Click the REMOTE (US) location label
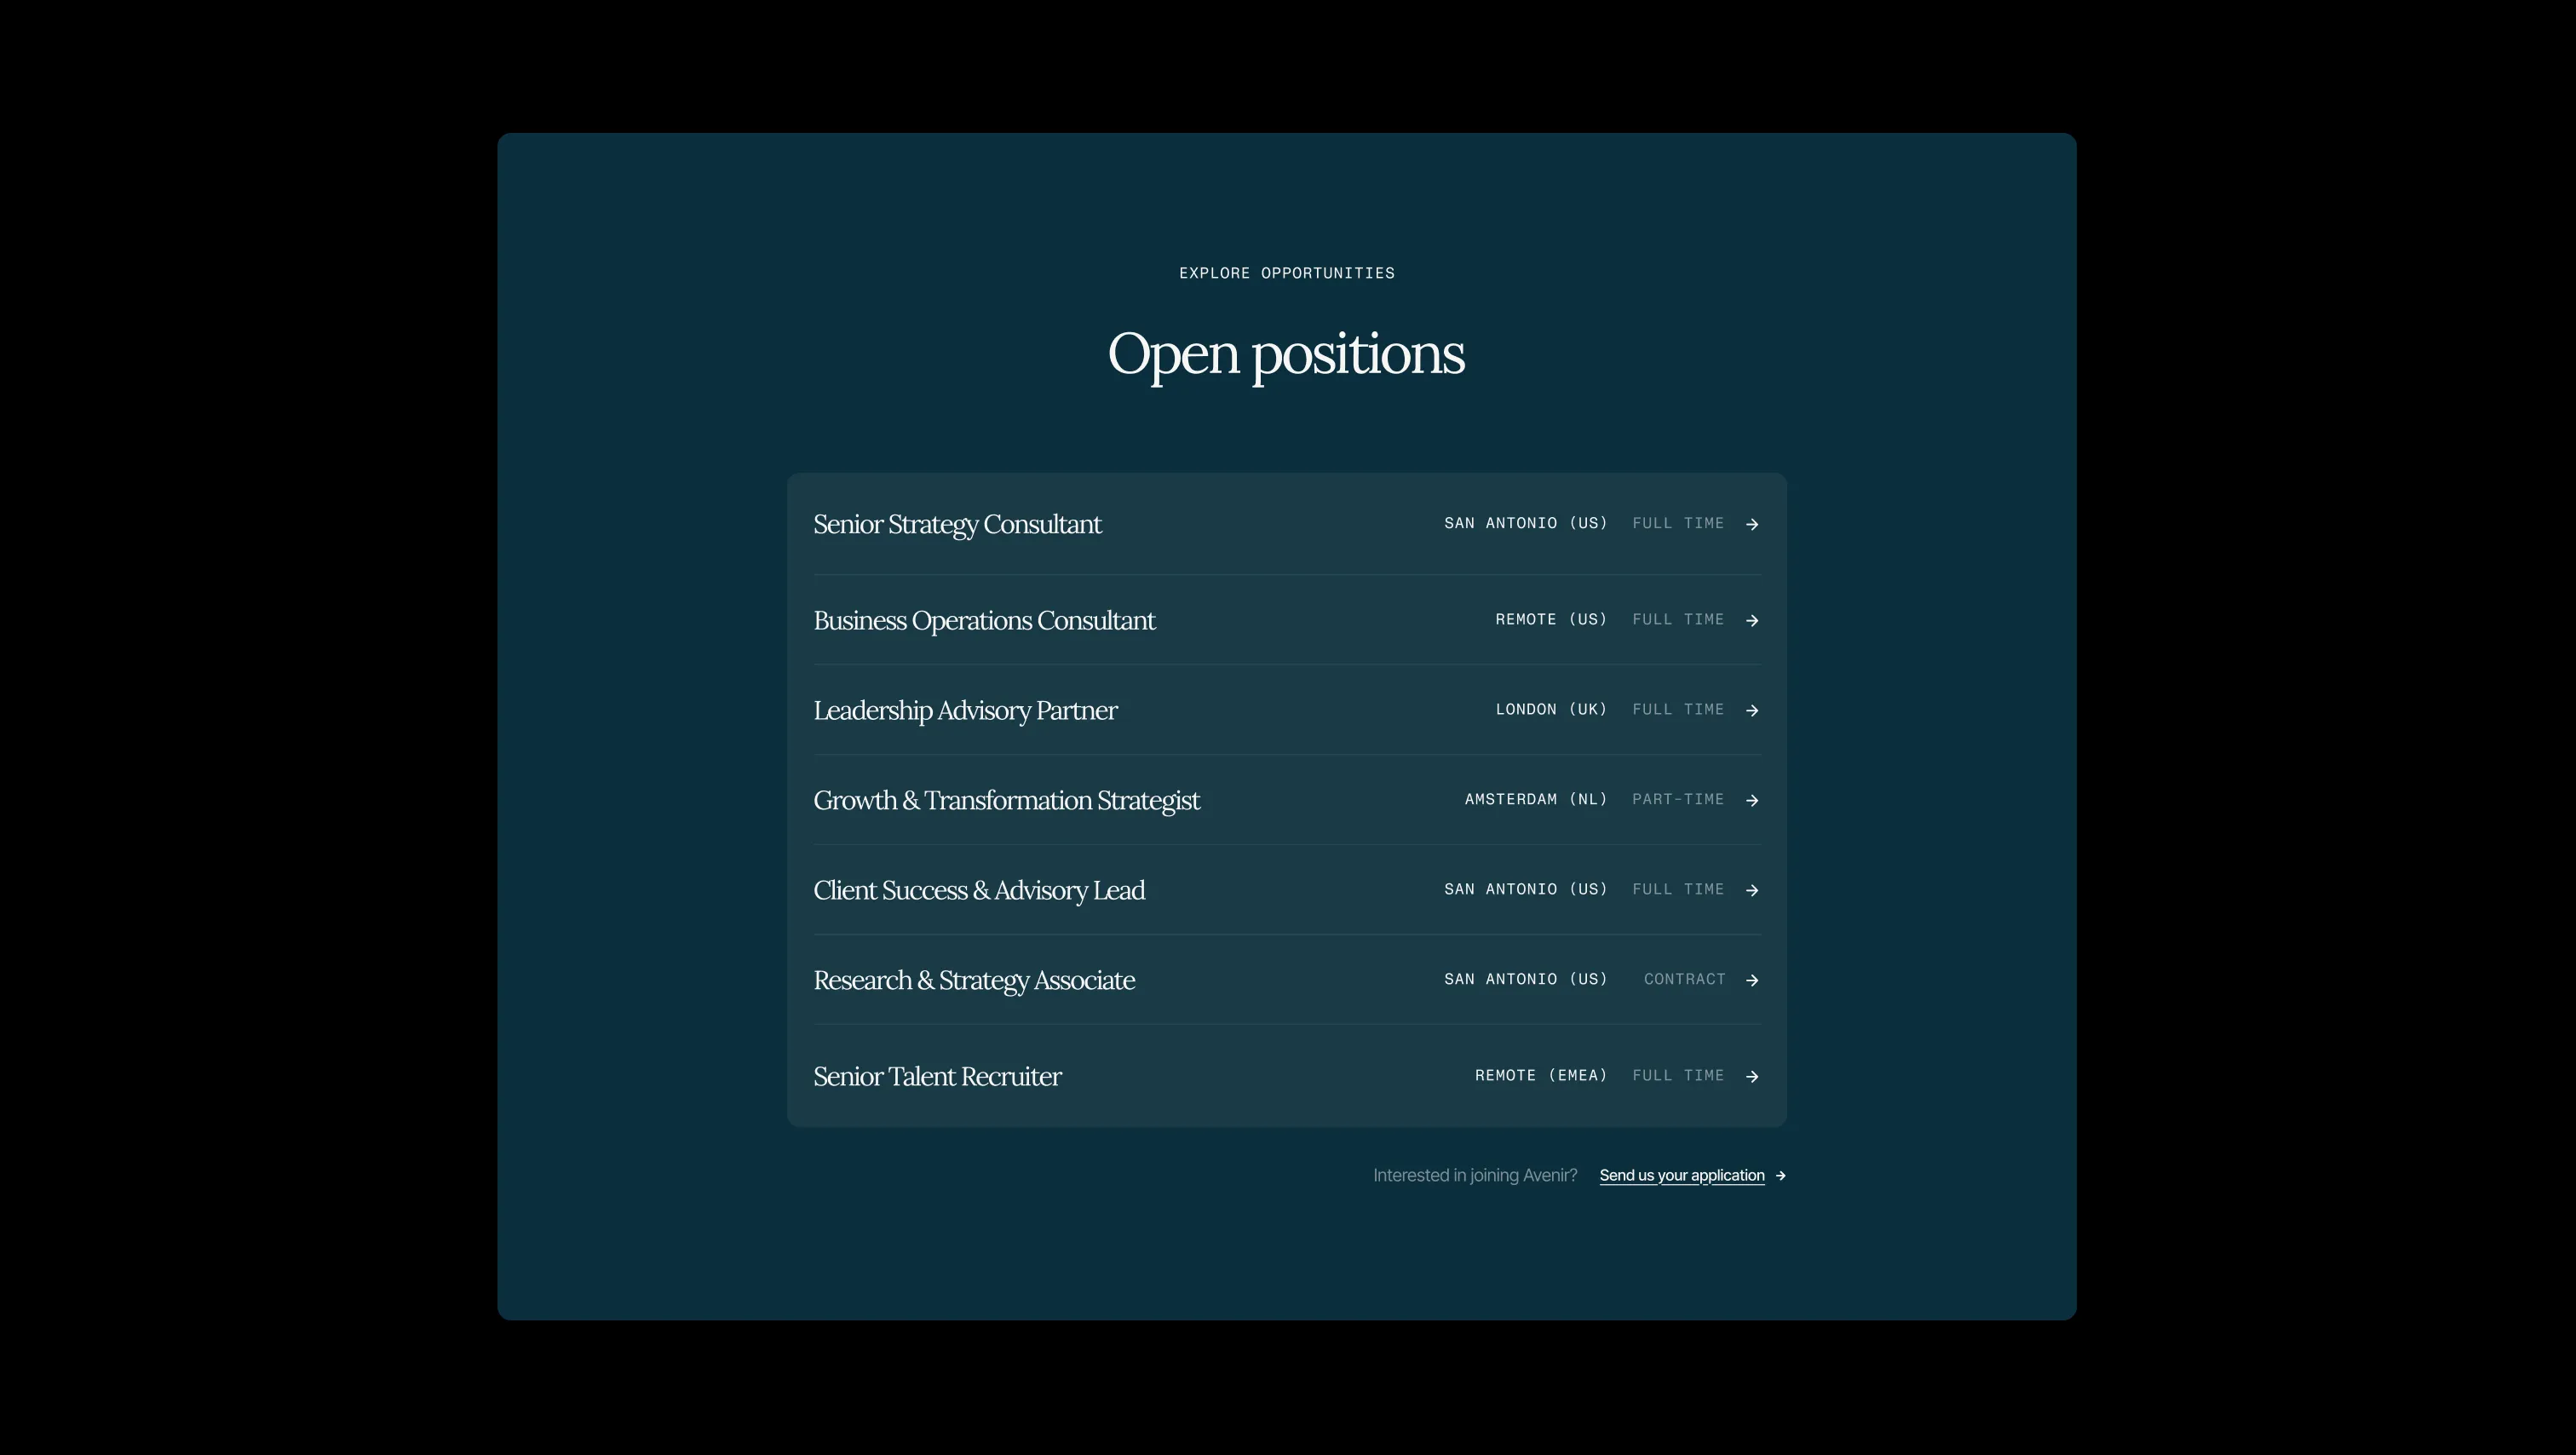The image size is (2576, 1455). pos(1551,620)
